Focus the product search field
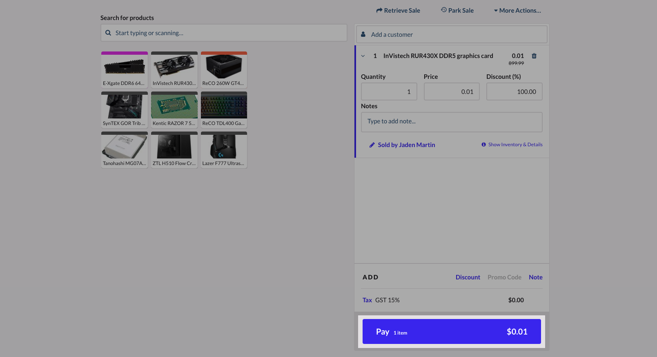This screenshot has height=357, width=657. [224, 33]
